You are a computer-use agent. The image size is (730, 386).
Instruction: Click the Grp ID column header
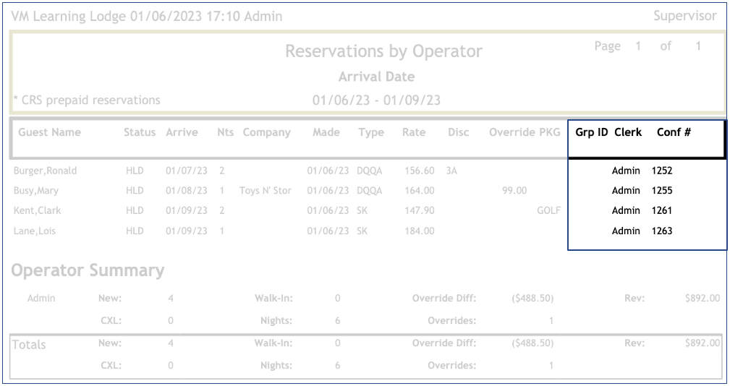point(591,132)
